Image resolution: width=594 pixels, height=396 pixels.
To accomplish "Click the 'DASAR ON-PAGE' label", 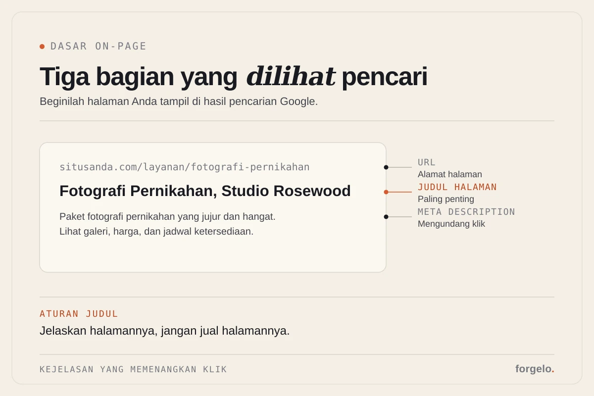I will click(x=99, y=46).
